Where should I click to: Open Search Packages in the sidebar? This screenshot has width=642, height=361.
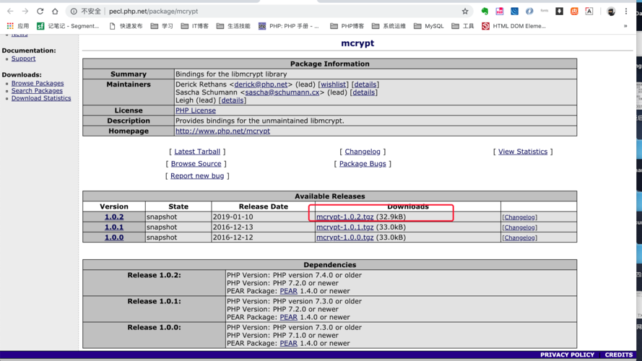pos(37,91)
